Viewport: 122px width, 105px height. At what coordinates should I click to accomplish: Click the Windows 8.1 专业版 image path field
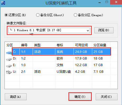[49, 30]
